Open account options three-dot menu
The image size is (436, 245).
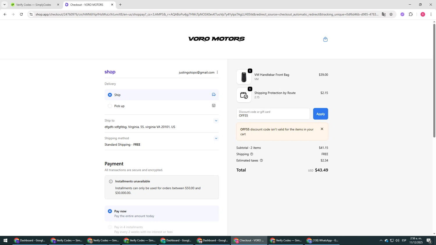217,72
